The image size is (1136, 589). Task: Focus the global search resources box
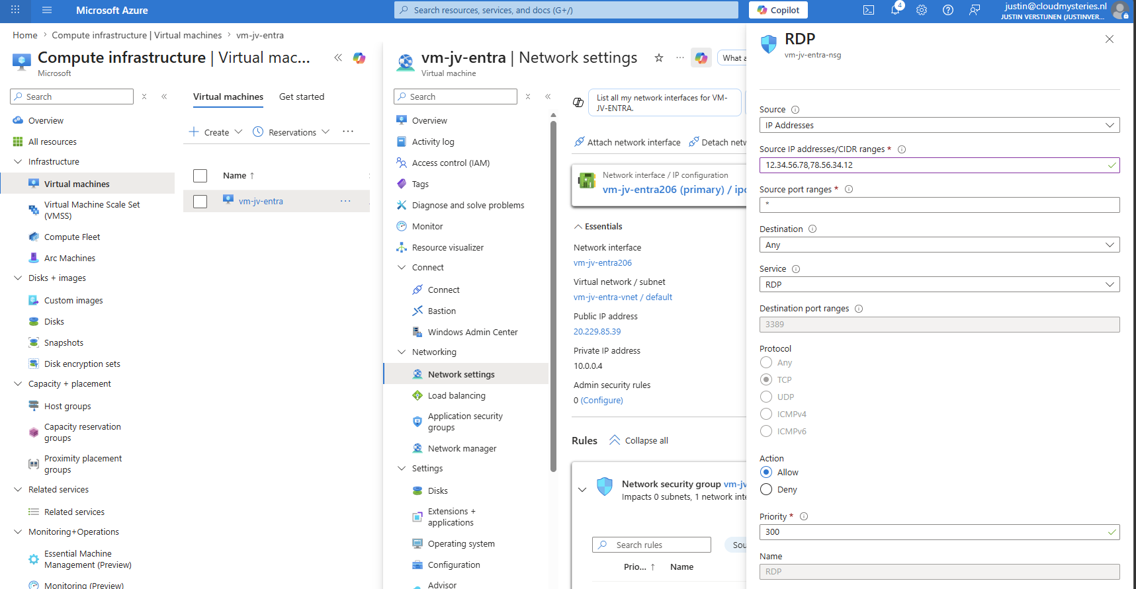pyautogui.click(x=566, y=10)
